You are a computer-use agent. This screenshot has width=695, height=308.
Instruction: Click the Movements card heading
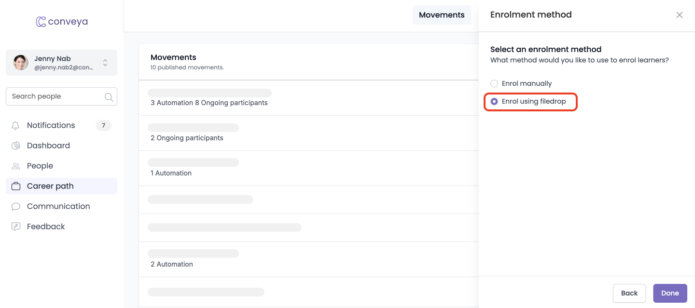click(173, 57)
